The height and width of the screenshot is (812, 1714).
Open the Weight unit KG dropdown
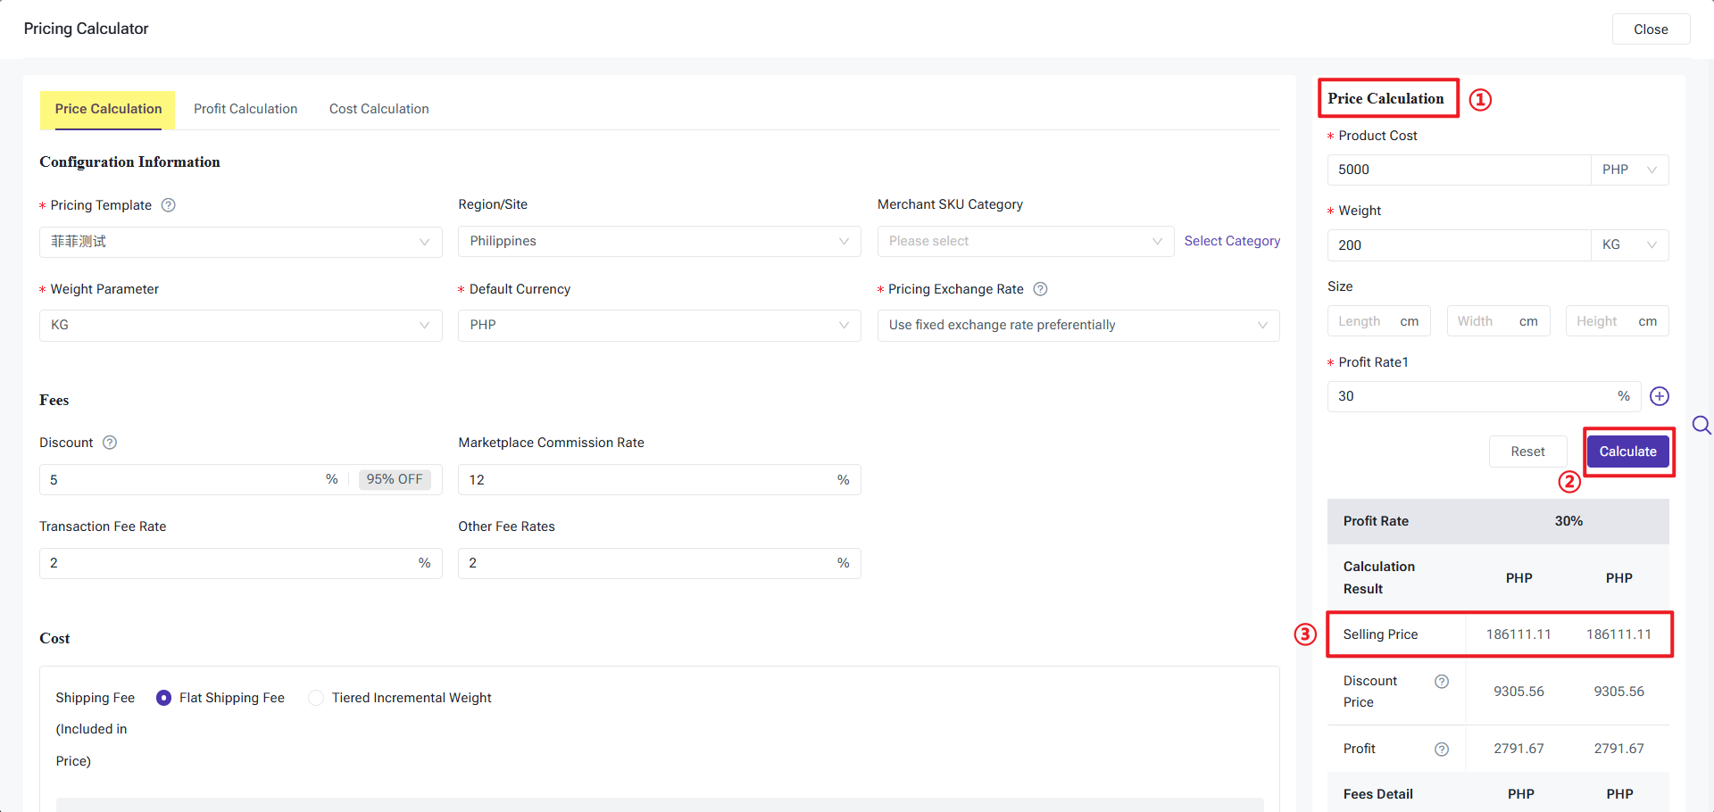point(1630,245)
